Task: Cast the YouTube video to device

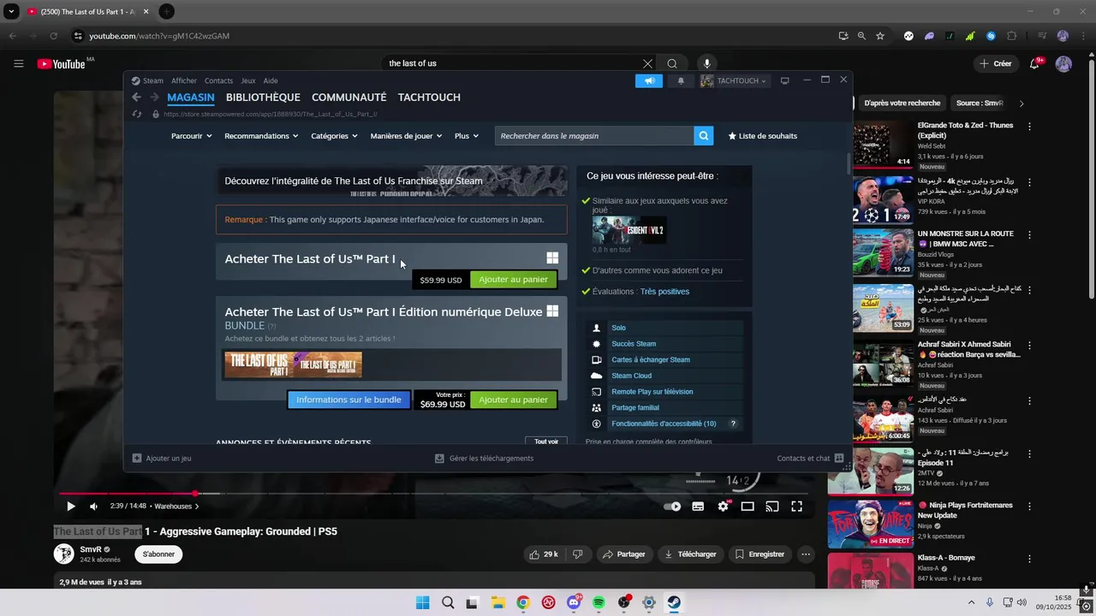Action: (771, 506)
